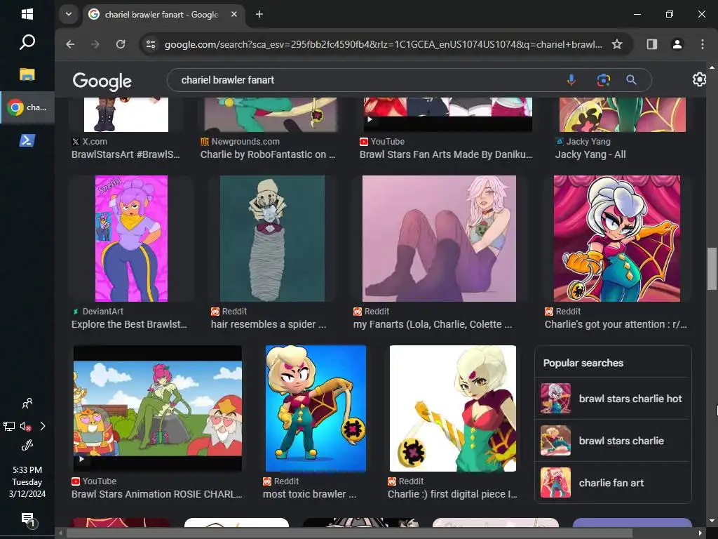Viewport: 718px width, 539px height.
Task: Open File Explorer from taskbar
Action: (x=27, y=74)
